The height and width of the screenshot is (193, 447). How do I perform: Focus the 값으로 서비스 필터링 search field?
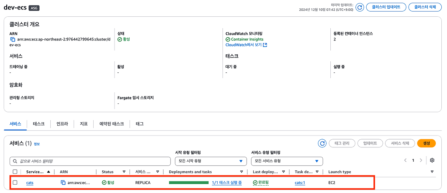(x=90, y=161)
